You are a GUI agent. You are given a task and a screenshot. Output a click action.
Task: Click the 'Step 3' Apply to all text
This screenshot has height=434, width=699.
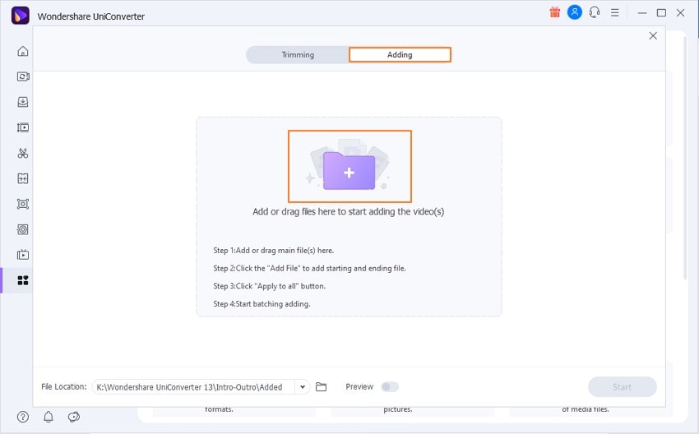[x=269, y=286]
